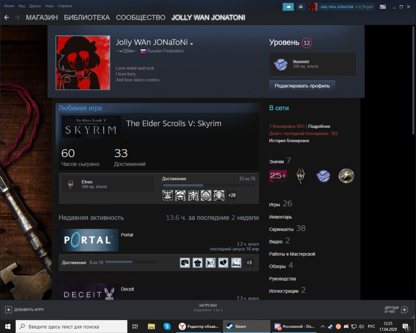Open Скриншоты 38 link
This screenshot has height=333, width=416.
pos(287,229)
